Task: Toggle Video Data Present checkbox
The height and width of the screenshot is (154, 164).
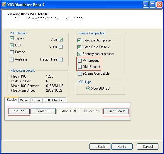Action: [79, 47]
